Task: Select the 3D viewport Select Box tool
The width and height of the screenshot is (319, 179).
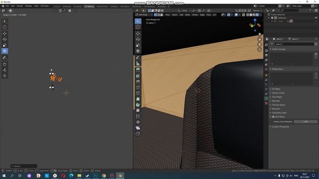Action: (138, 21)
